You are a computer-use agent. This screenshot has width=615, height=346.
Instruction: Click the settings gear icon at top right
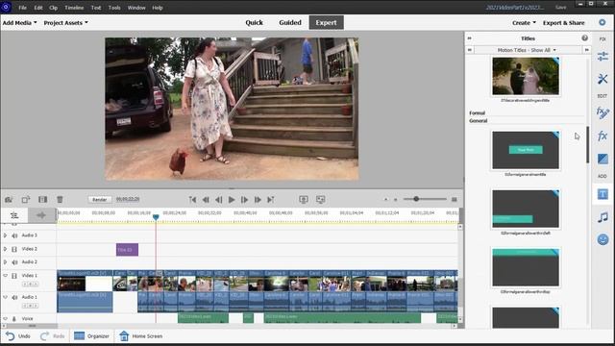click(x=603, y=23)
